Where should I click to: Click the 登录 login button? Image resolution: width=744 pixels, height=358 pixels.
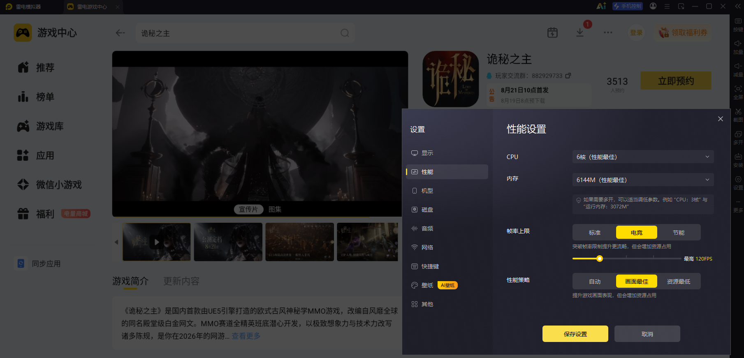(x=636, y=32)
